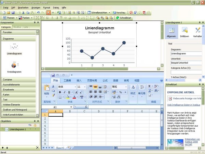This screenshot has height=154, width=205.
Task: Click the Excel increase font size icon
Action: (x=77, y=92)
